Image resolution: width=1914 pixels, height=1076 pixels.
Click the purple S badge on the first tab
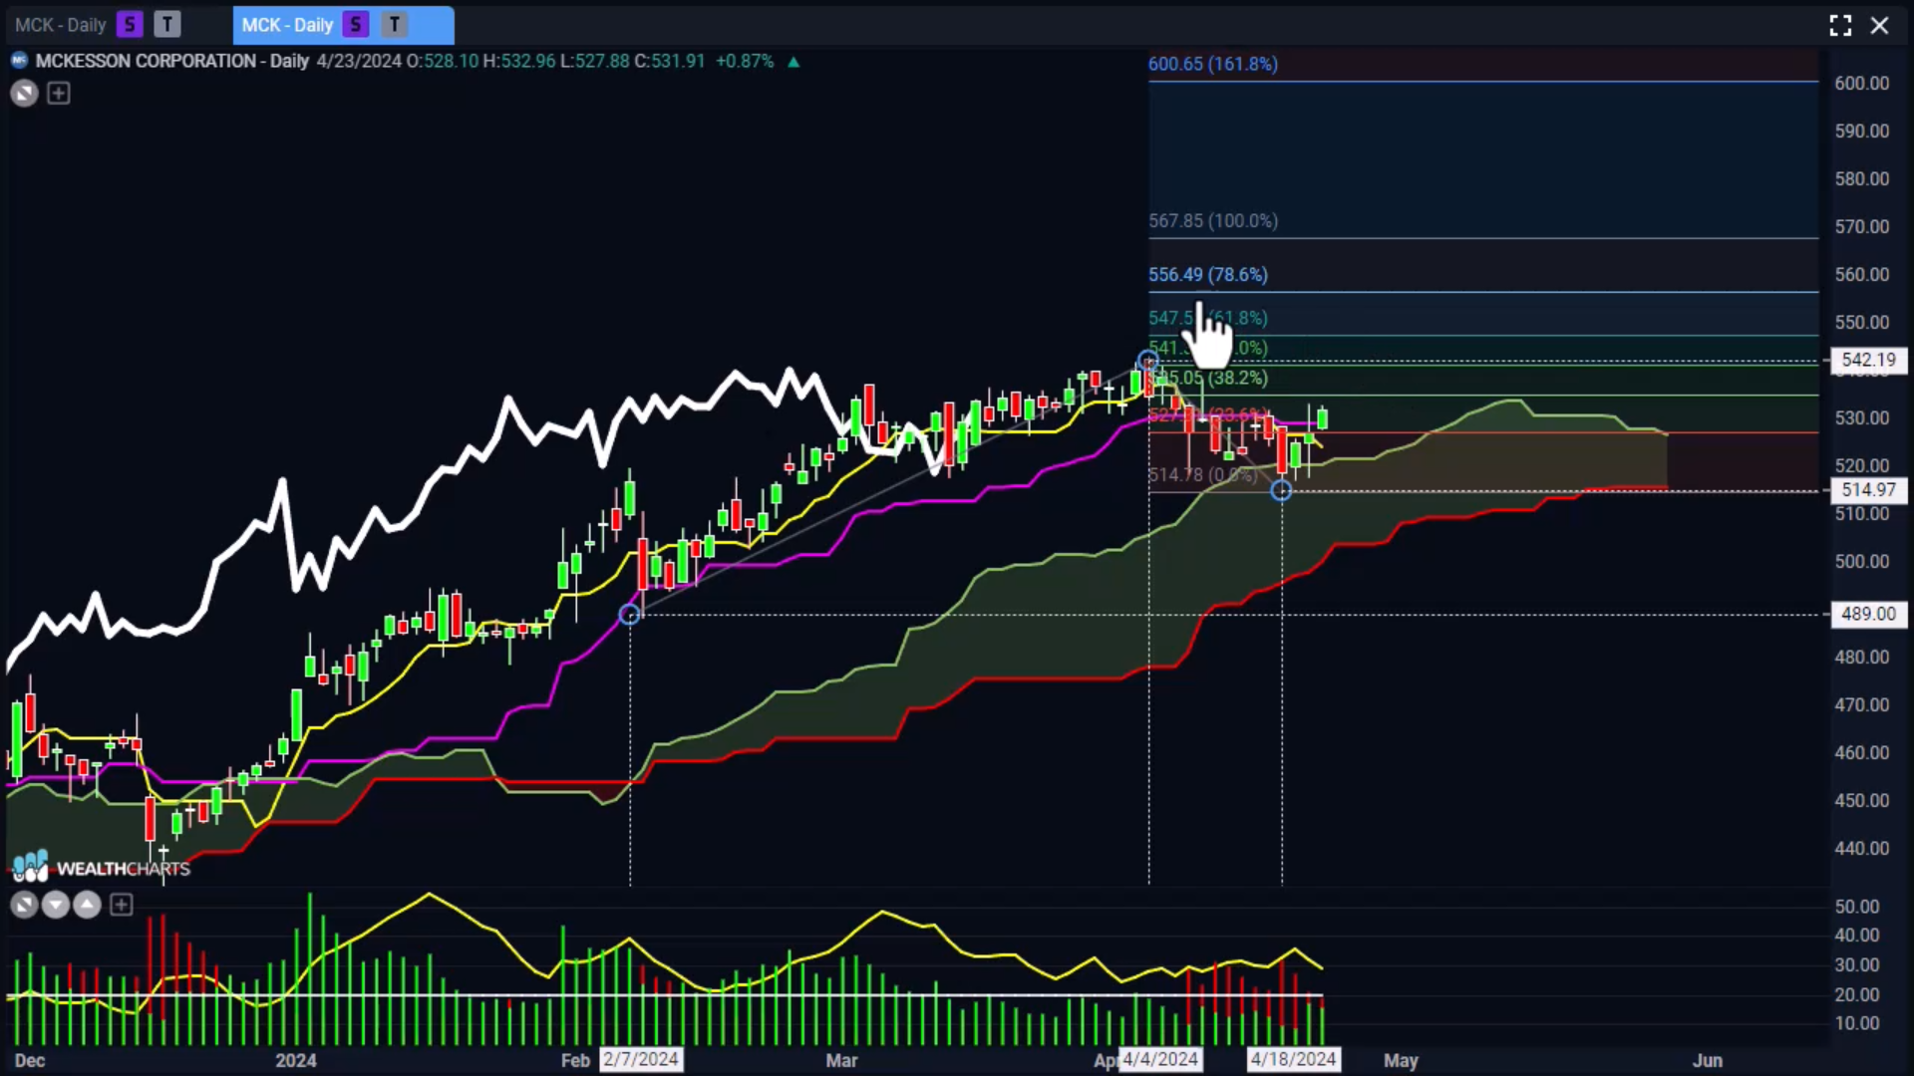130,25
